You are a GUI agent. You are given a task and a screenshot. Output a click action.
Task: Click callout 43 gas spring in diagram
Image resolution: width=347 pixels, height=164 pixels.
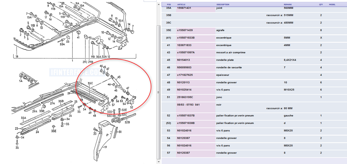pos(119,77)
